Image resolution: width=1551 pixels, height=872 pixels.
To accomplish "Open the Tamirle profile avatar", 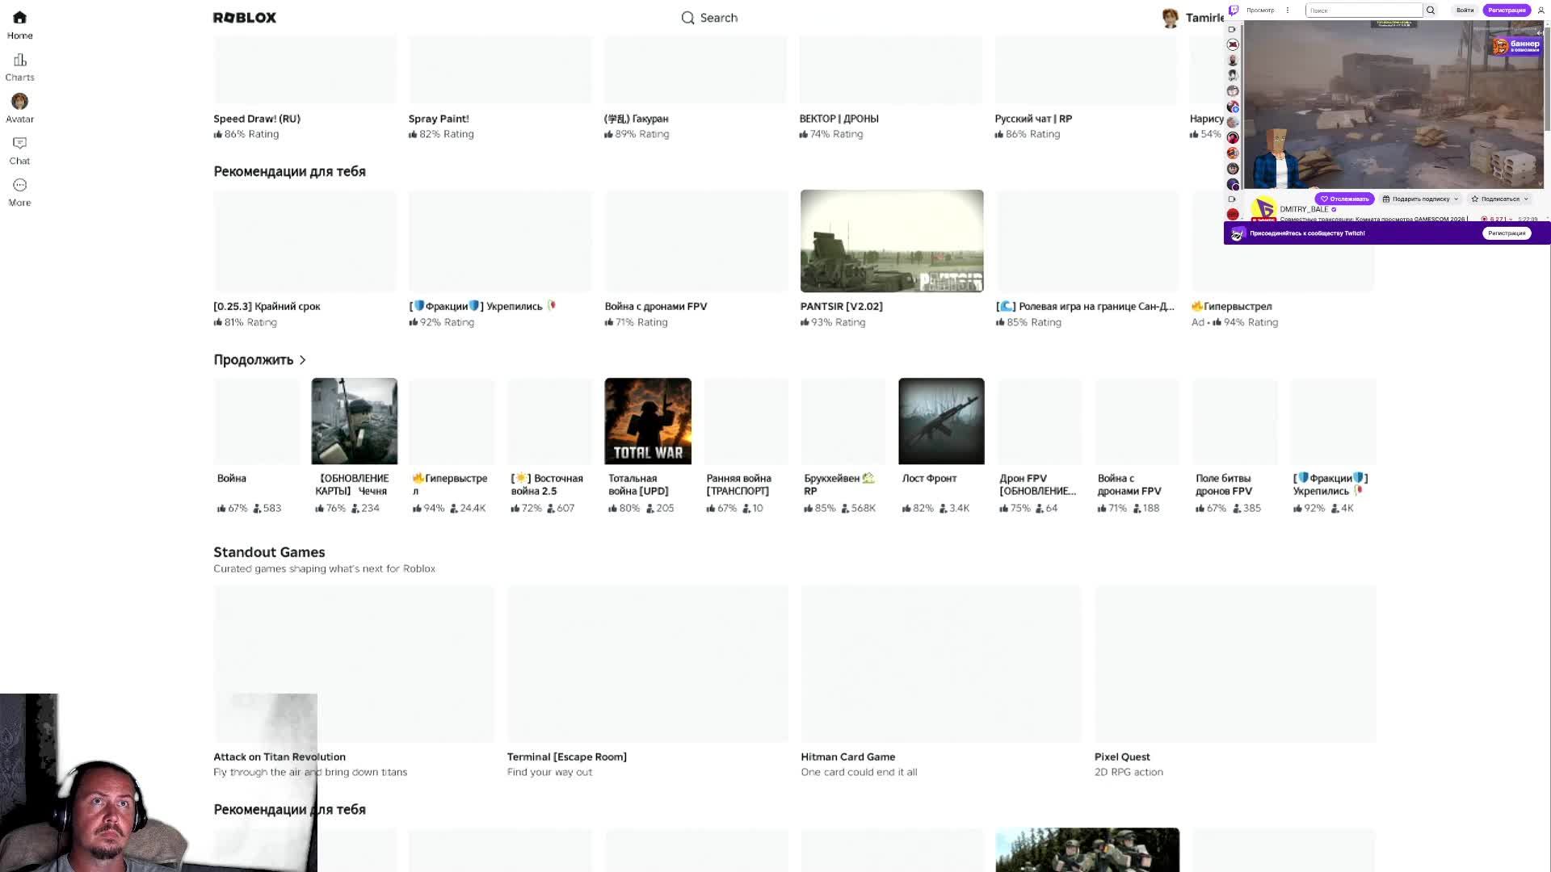I will pyautogui.click(x=1170, y=18).
